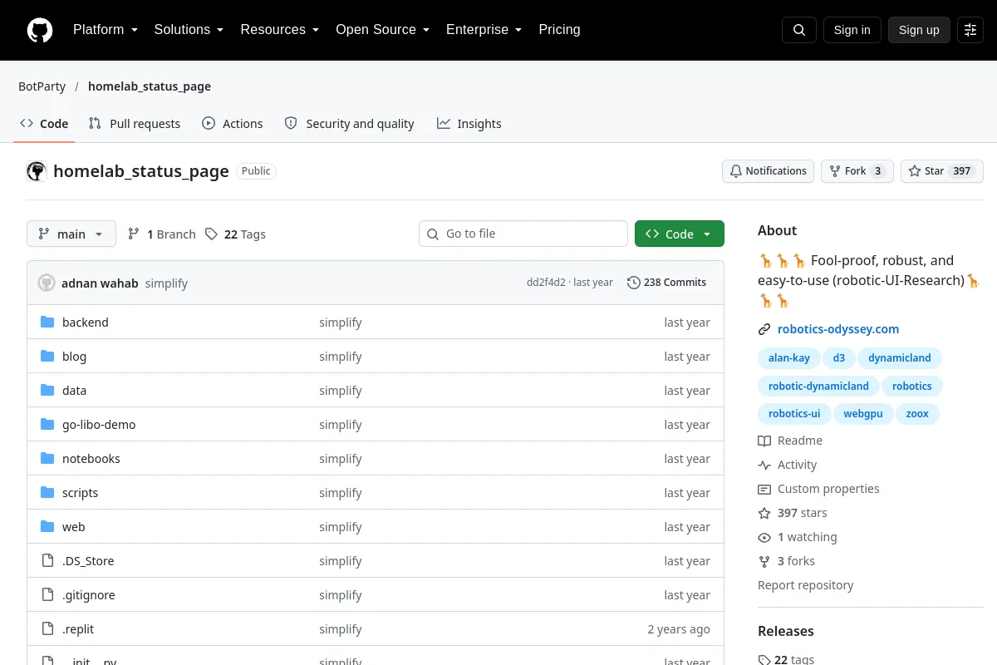
Task: Click the .replit file icon
Action: 47,628
